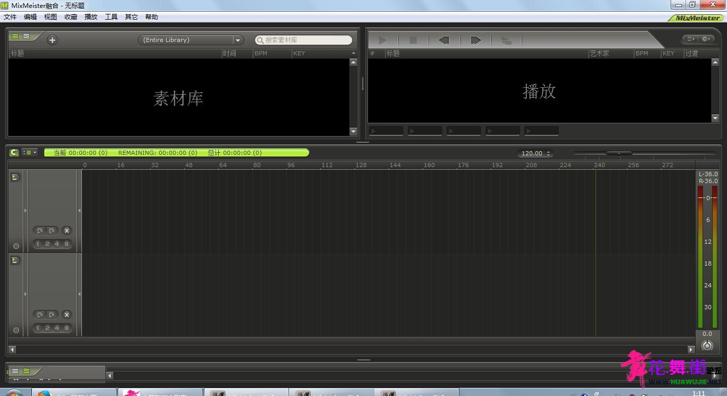Open the 编辑 menu
This screenshot has height=396, width=727.
click(30, 17)
